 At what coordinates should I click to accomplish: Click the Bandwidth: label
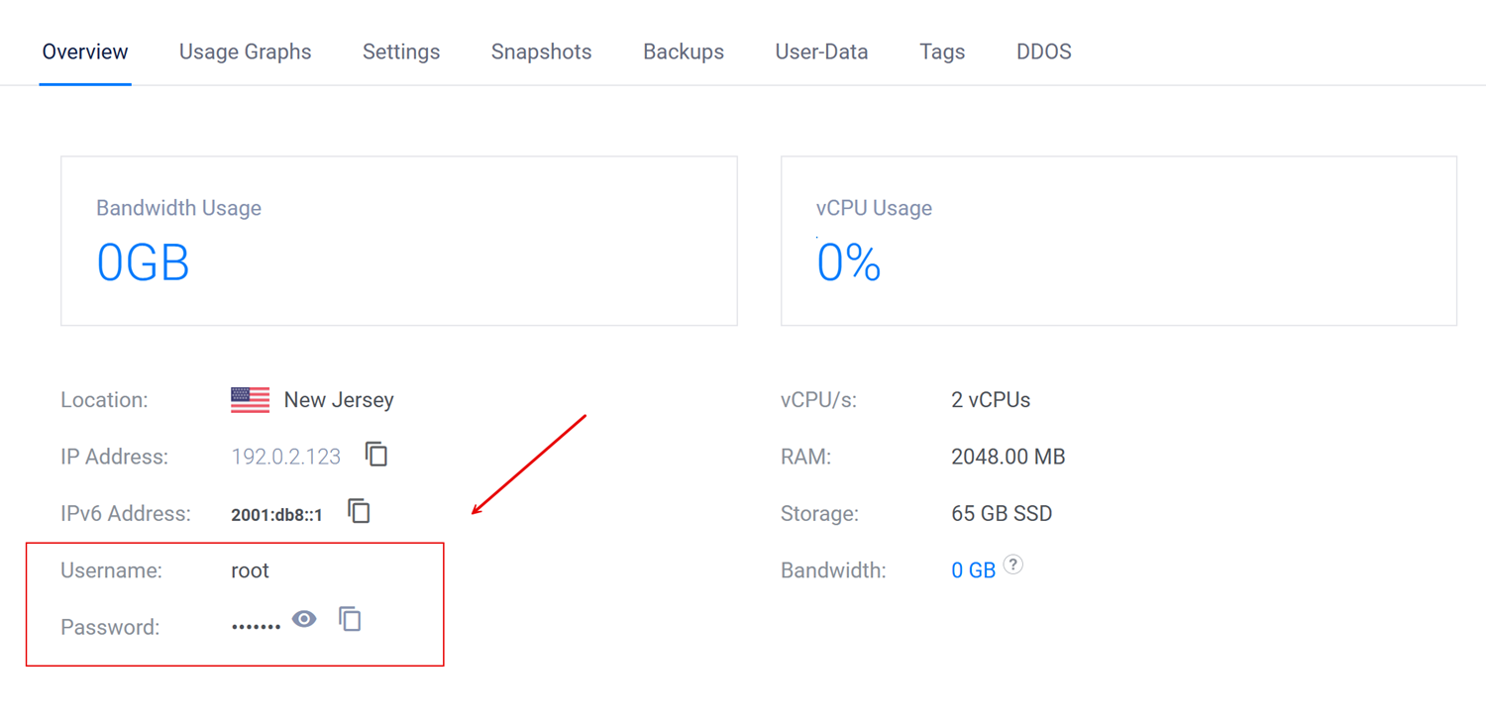(833, 570)
